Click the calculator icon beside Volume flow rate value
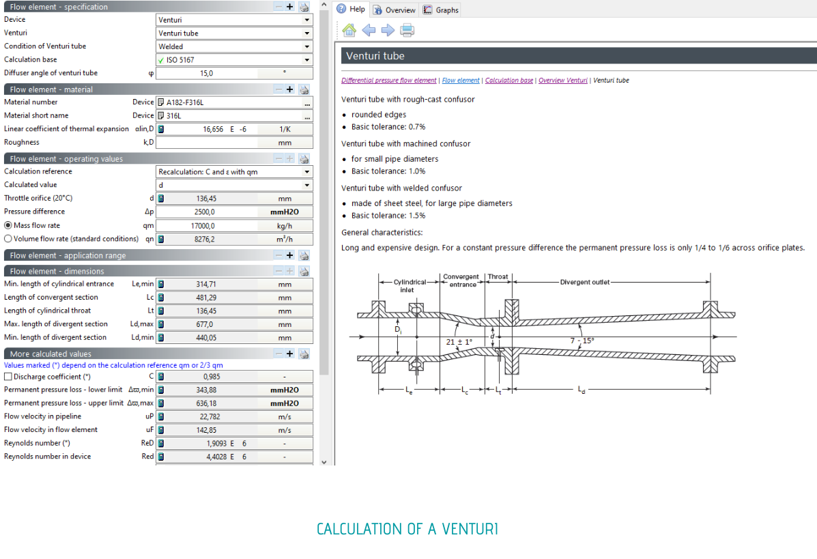Image resolution: width=817 pixels, height=559 pixels. tap(161, 239)
